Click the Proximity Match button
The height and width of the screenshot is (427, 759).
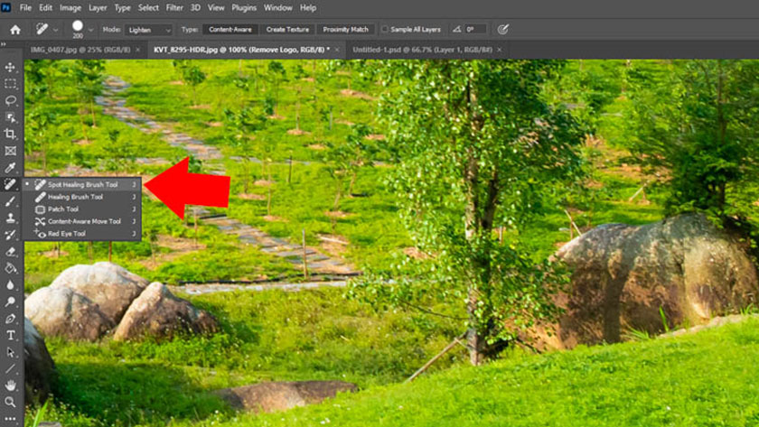click(344, 29)
